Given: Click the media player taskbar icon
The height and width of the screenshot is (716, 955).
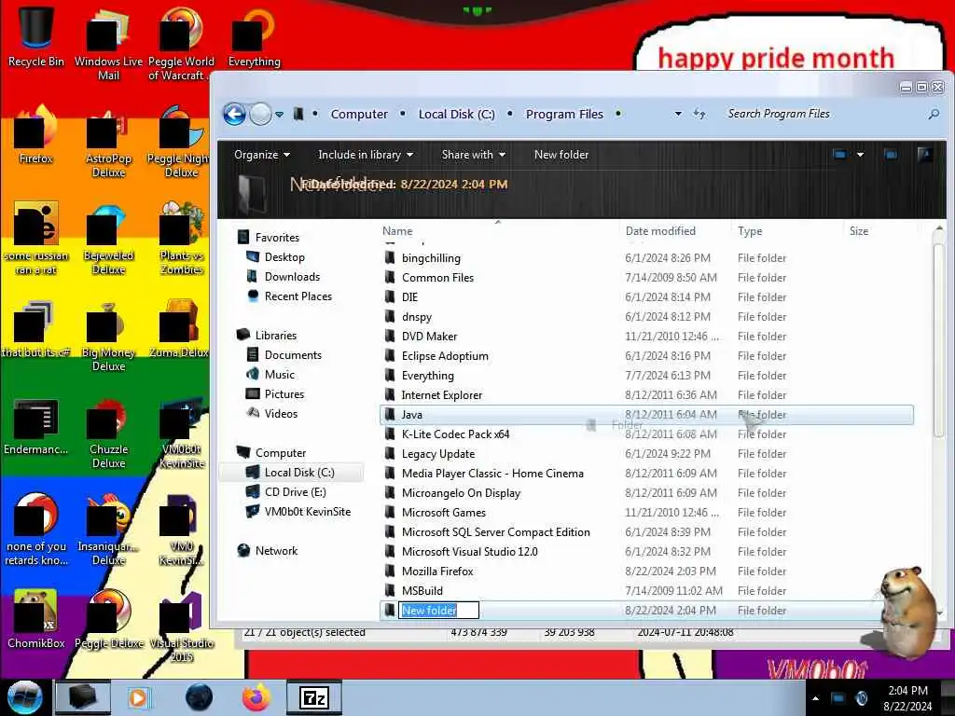Looking at the screenshot, I should tap(138, 697).
